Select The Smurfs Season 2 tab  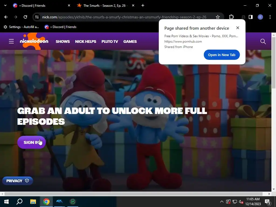(106, 5)
